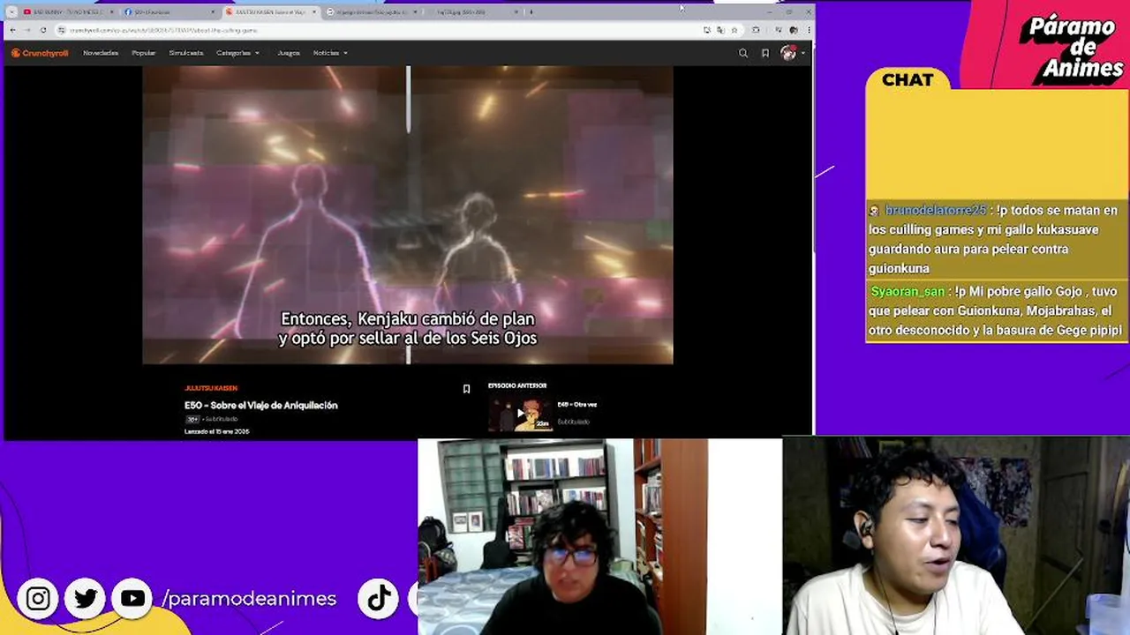Switch to the fourth browser tab

371,12
